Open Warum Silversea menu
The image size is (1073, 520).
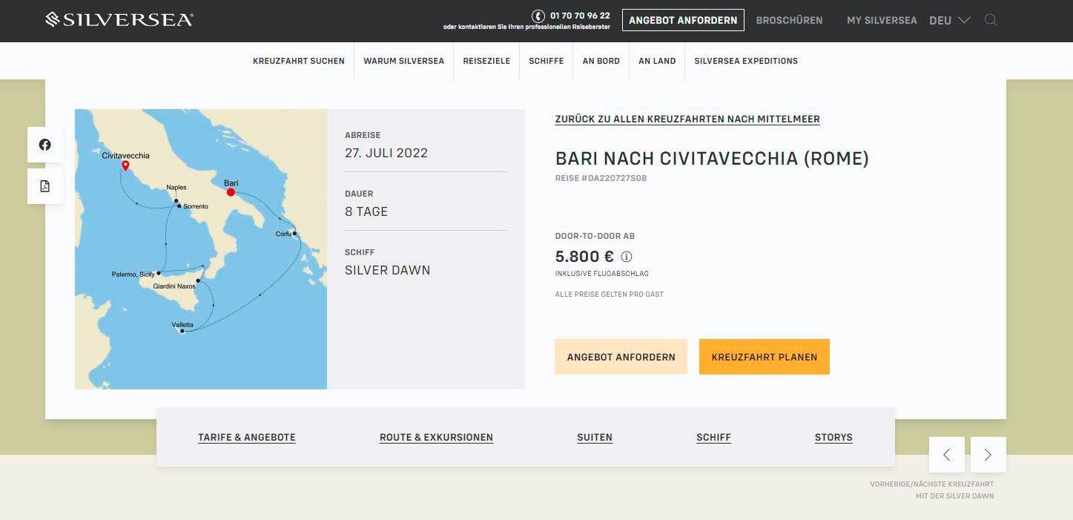click(x=403, y=61)
